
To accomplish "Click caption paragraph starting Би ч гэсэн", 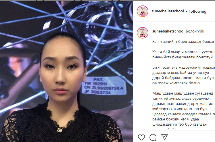I will (184, 75).
